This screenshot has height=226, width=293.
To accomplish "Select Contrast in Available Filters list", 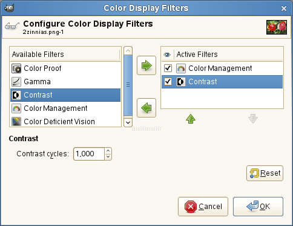I will (65, 95).
